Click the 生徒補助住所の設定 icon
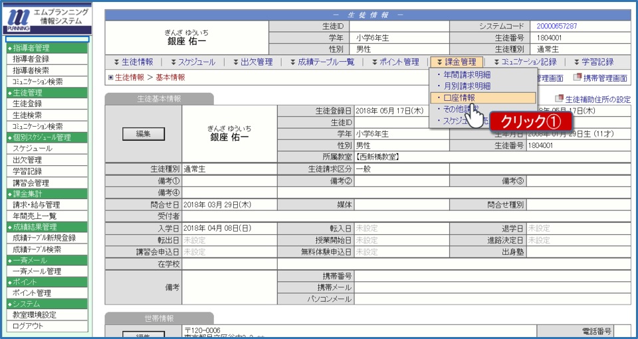638x339 pixels. tap(558, 99)
